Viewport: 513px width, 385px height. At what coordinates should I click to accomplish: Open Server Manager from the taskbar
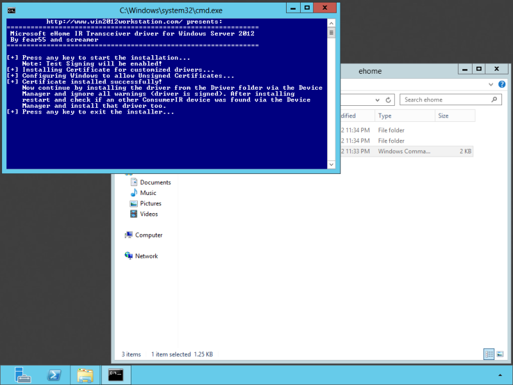22,375
